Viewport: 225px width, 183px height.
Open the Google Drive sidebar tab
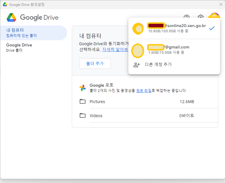[x=34, y=48]
